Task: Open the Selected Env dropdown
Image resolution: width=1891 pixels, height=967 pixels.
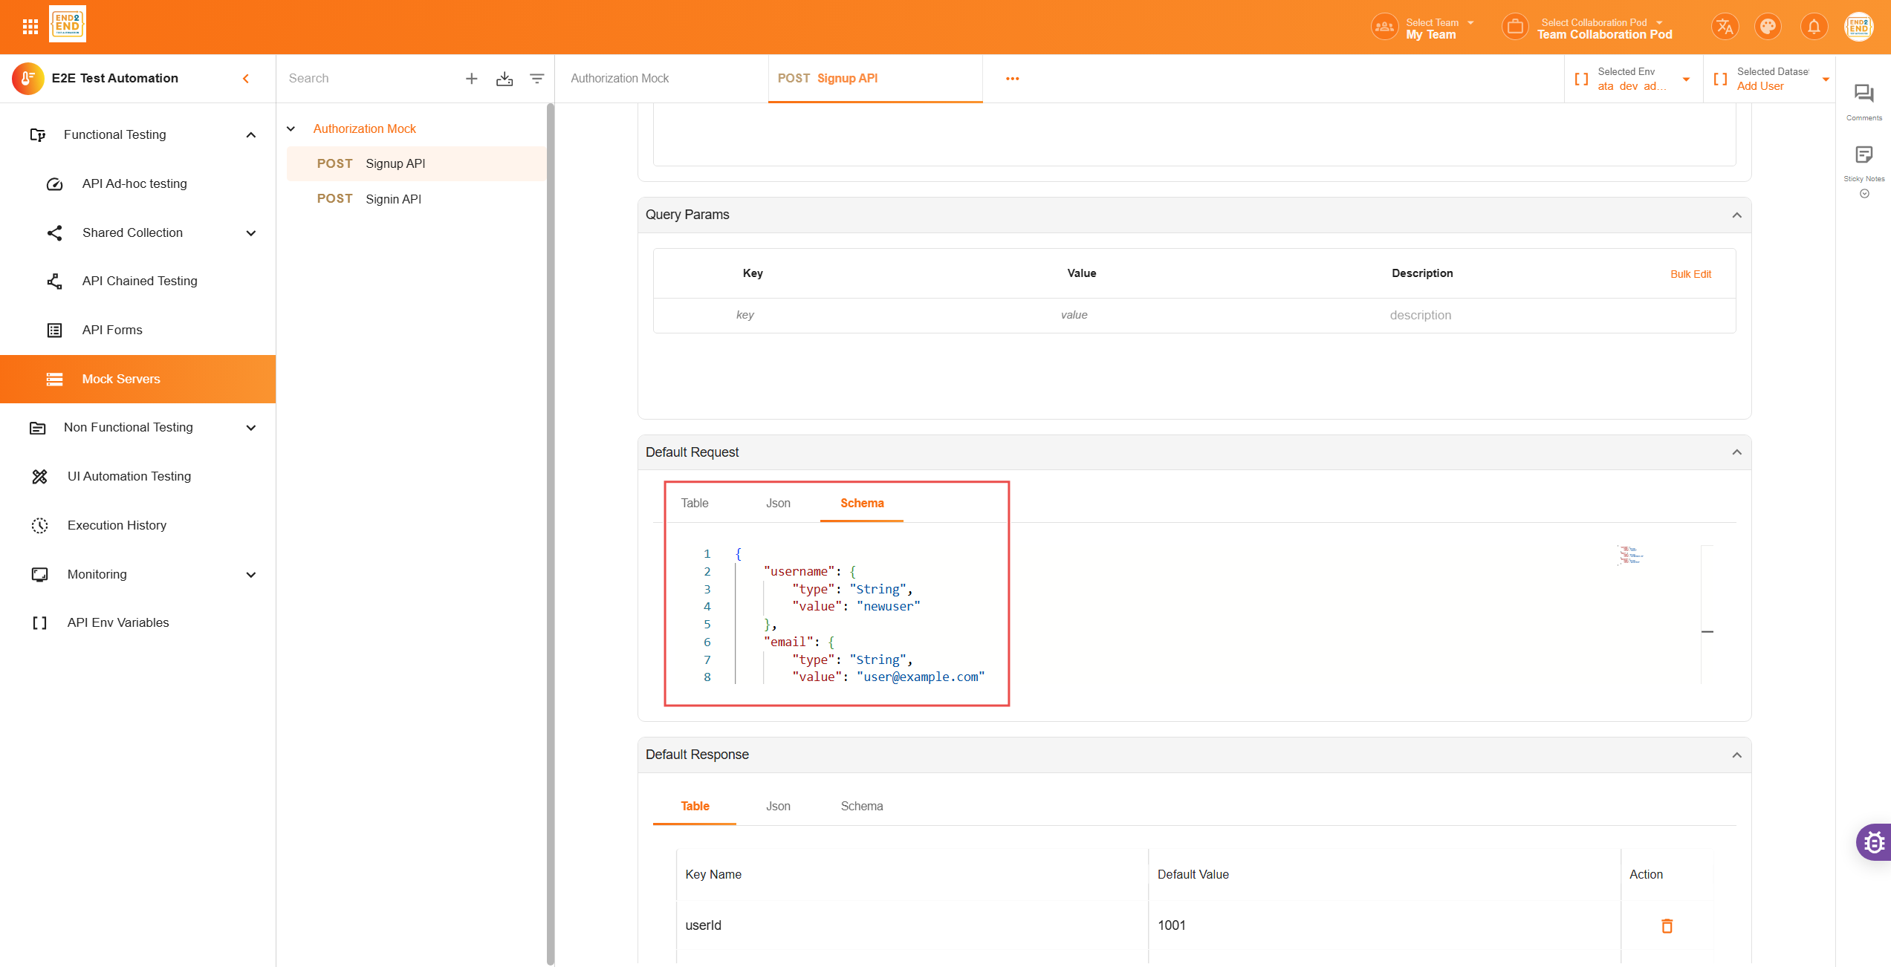Action: click(1686, 79)
